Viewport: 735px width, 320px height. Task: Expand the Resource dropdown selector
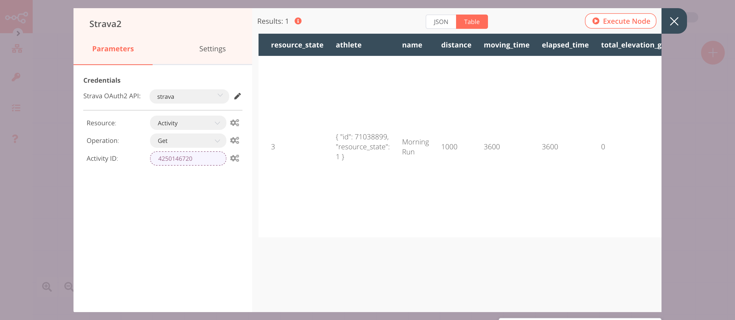click(187, 123)
